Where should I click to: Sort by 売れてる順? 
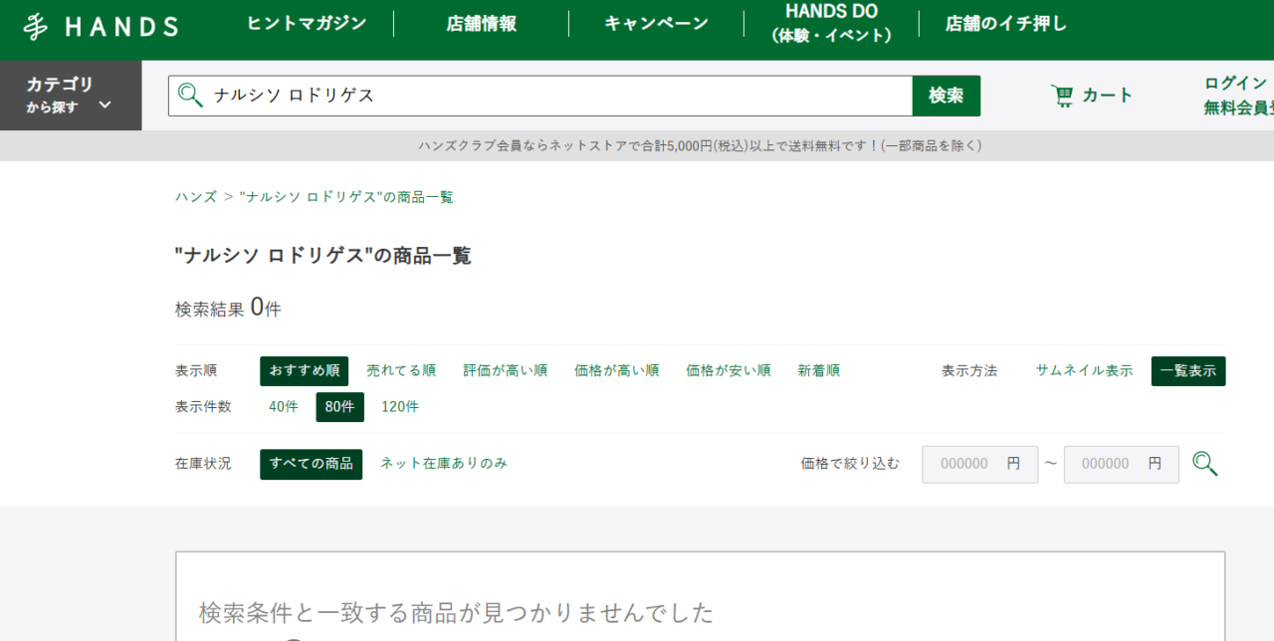pos(401,371)
